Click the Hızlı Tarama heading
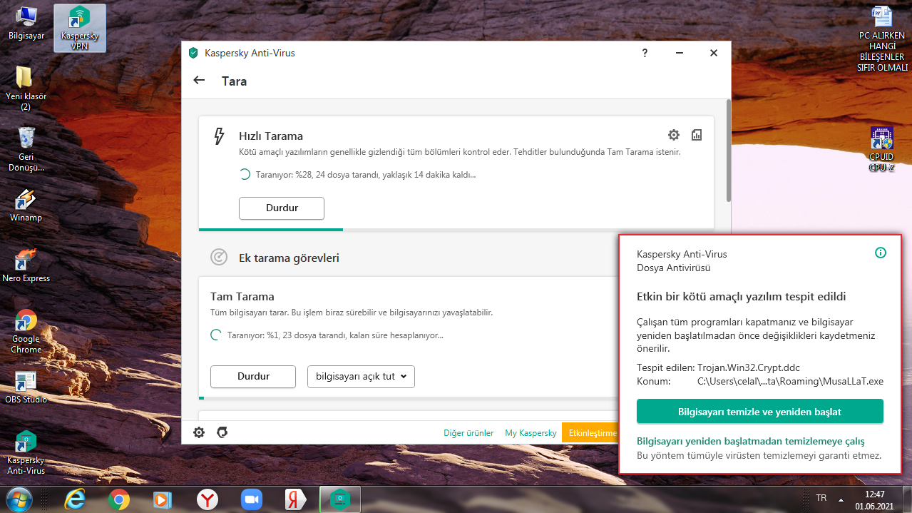The image size is (912, 513). (270, 136)
